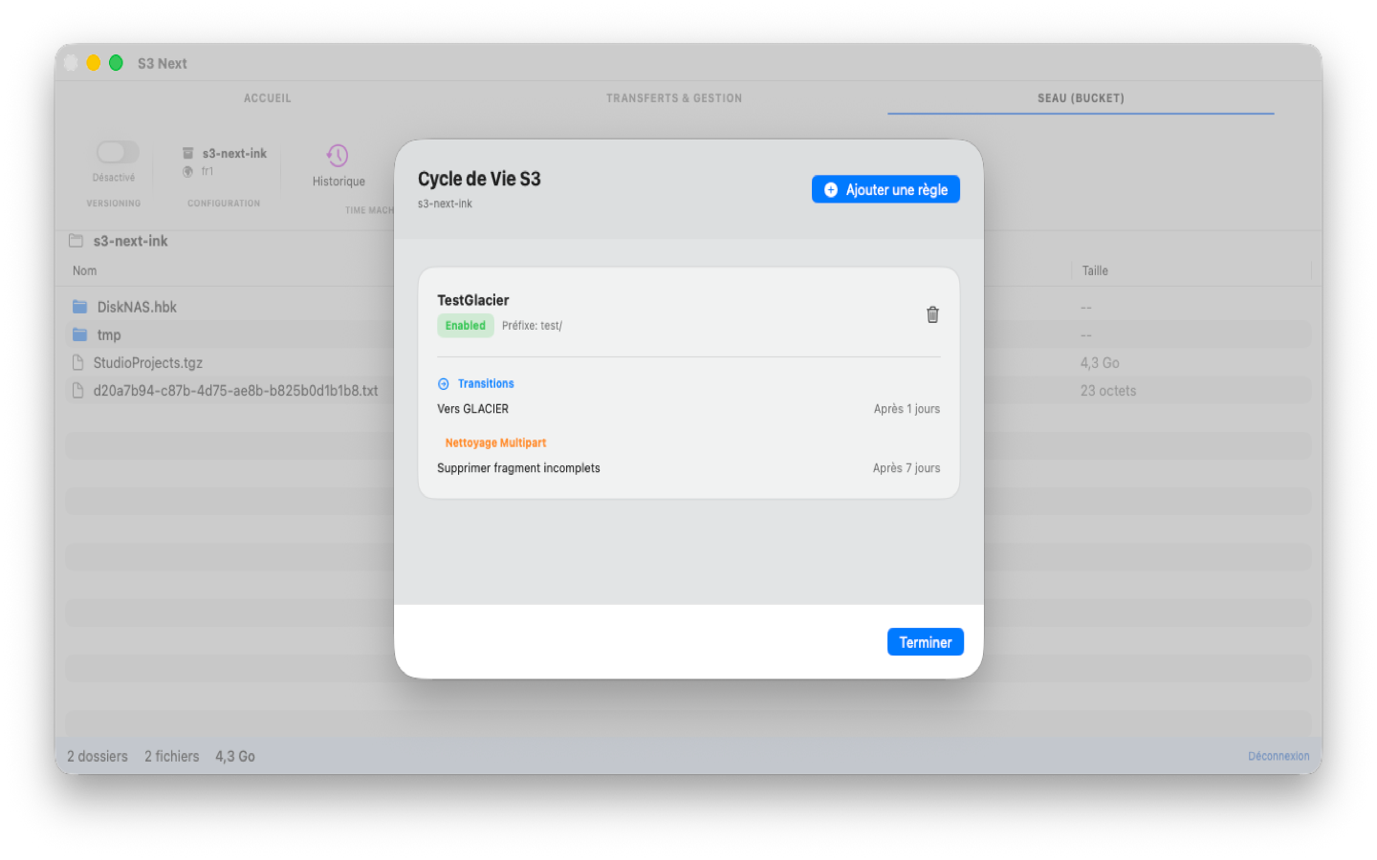1377x860 pixels.
Task: Open the Historique clock icon
Action: tap(338, 155)
